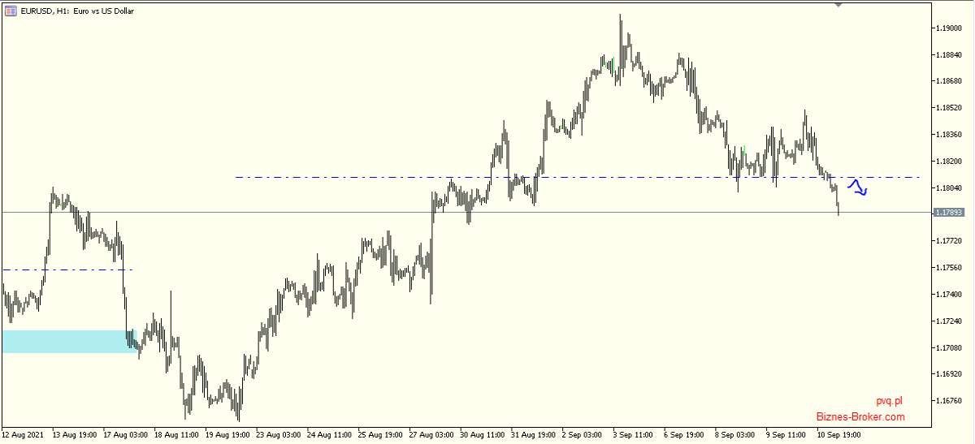975x444 pixels.
Task: Click the 1.17720 price level label
Action: tap(948, 241)
